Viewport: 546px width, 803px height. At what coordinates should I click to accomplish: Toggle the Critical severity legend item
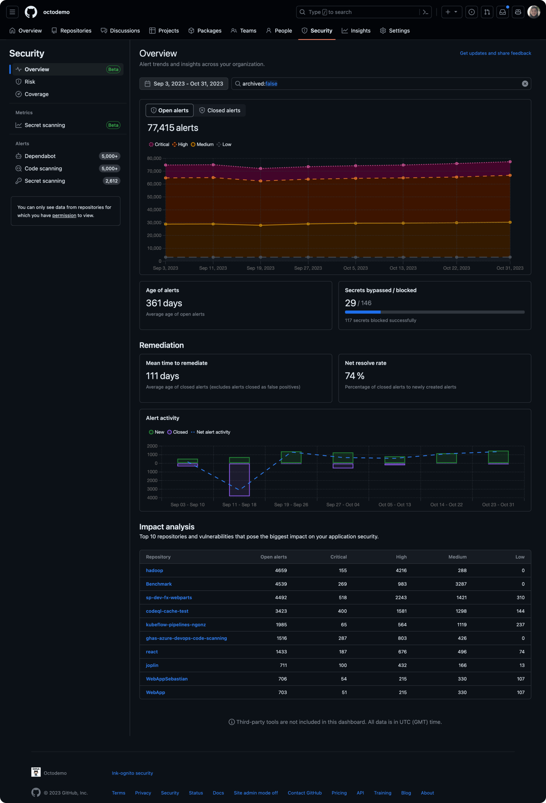click(x=159, y=144)
